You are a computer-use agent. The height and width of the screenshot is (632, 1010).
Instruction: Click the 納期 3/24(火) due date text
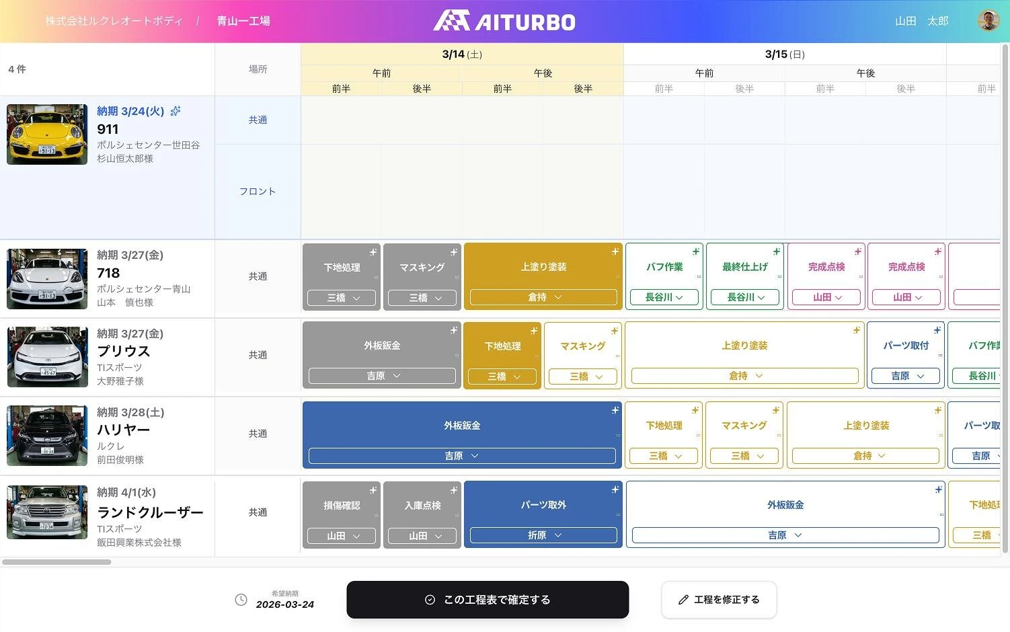click(130, 111)
